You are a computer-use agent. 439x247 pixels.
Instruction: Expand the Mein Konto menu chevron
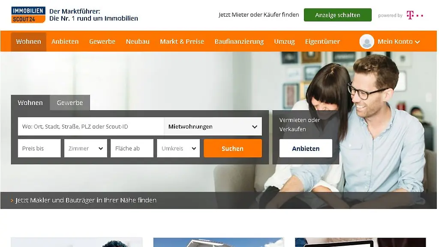pyautogui.click(x=418, y=42)
